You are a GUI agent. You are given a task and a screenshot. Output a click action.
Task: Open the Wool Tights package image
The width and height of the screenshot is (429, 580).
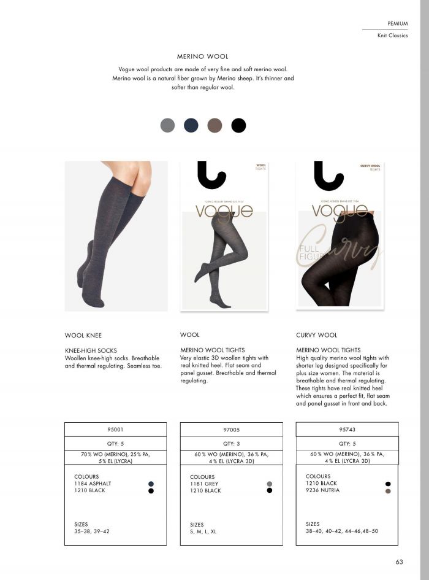tap(224, 236)
